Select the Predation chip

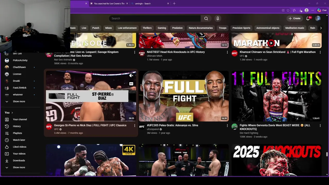(x=177, y=28)
